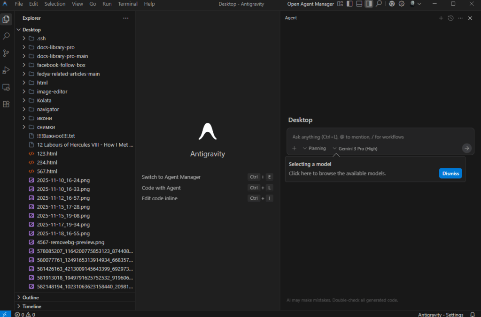Toggle the bottom panel visibility
The width and height of the screenshot is (481, 317).
coord(359,4)
